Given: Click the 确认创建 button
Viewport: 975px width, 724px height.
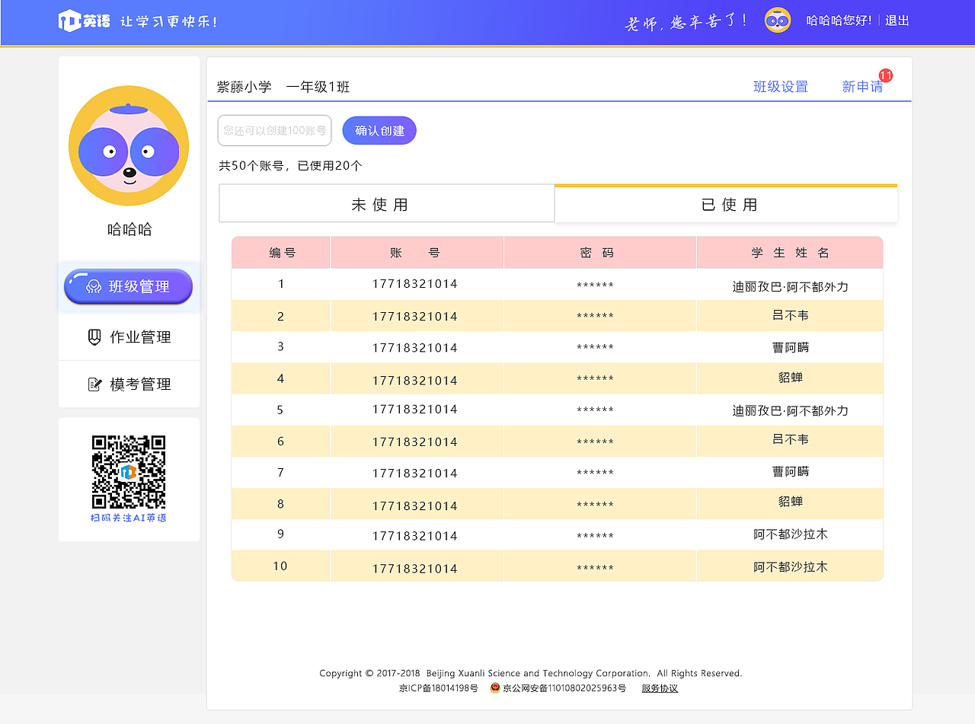Looking at the screenshot, I should pos(379,130).
